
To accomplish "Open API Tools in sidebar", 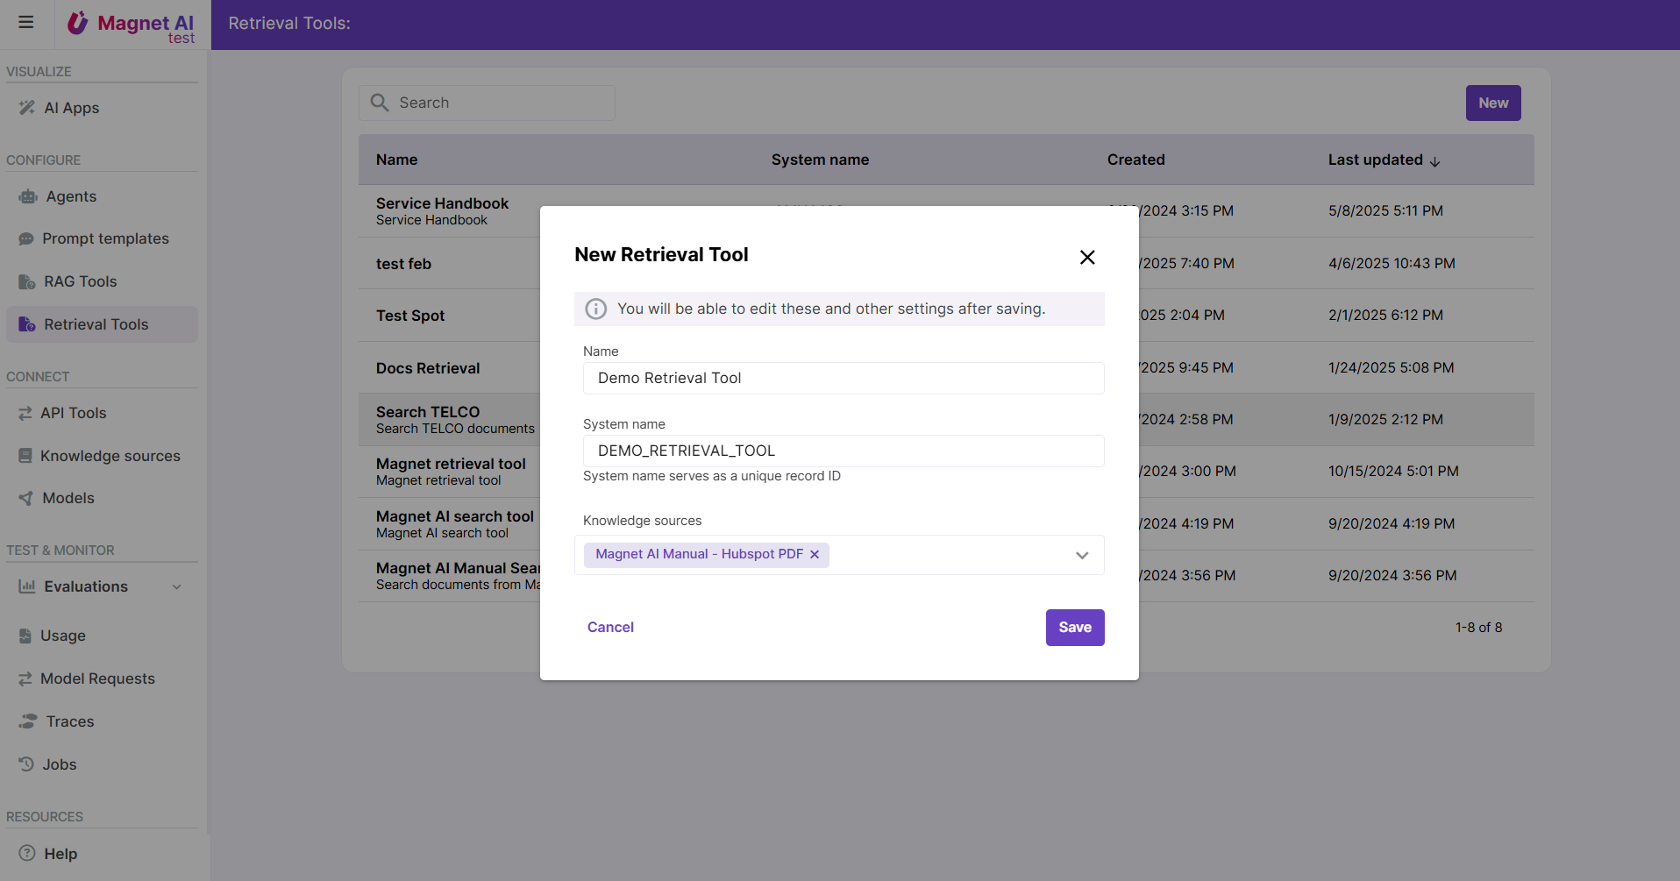I will coord(73,413).
